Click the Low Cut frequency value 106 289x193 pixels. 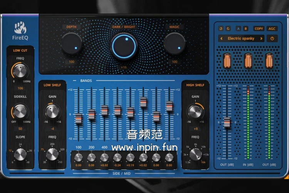click(20, 88)
